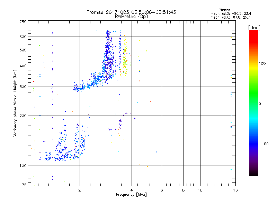277x207 pixels.
Task: Click the x-axis tick label '6'
Action: coord(162,190)
